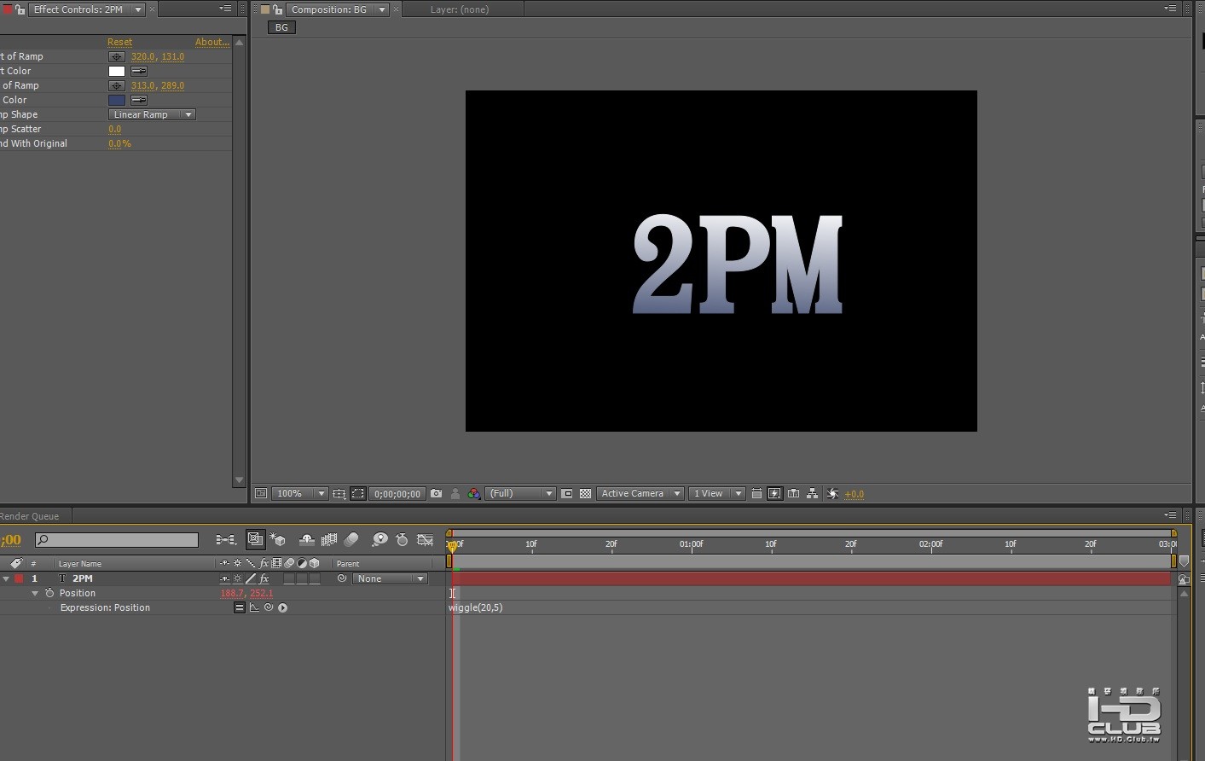Click the Brainstorm icon in the timeline
1205x761 pixels.
pyautogui.click(x=379, y=540)
